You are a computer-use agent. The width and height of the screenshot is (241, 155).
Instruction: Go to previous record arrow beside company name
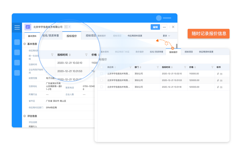[x=66, y=27]
